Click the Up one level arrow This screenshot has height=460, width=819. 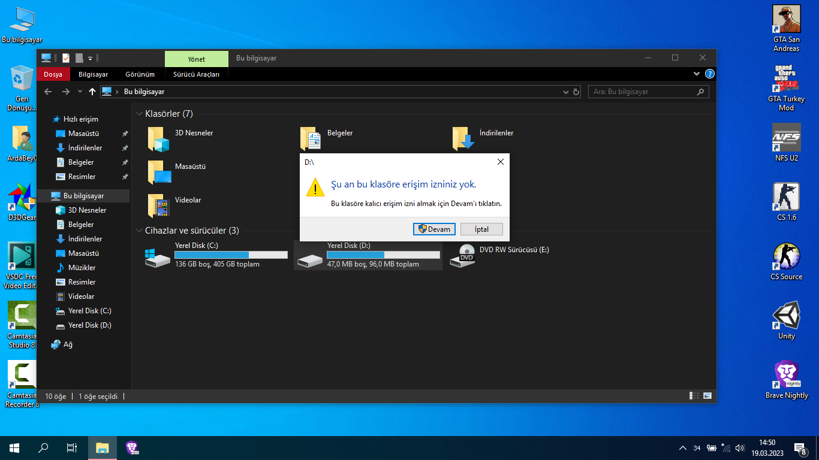[x=92, y=92]
